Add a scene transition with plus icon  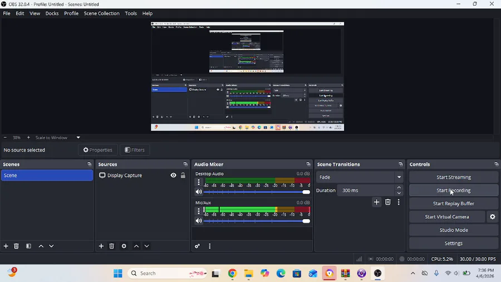point(377,202)
